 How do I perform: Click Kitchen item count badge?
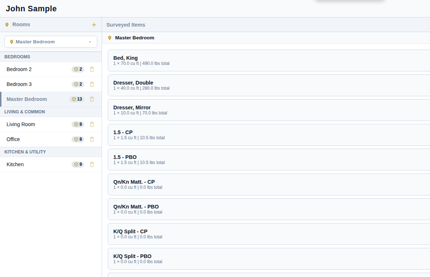[78, 164]
